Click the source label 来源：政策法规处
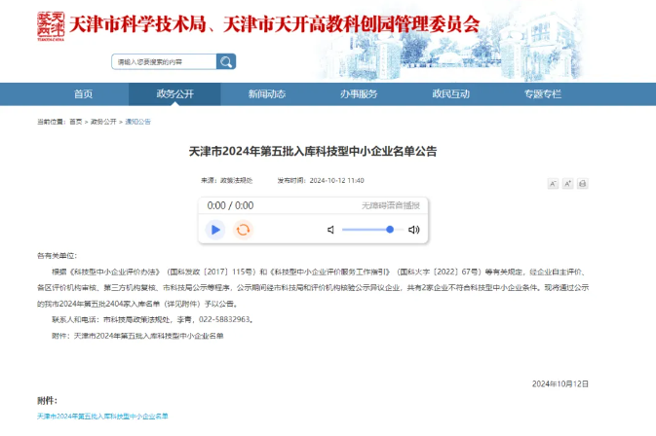656x436 pixels. click(x=226, y=180)
